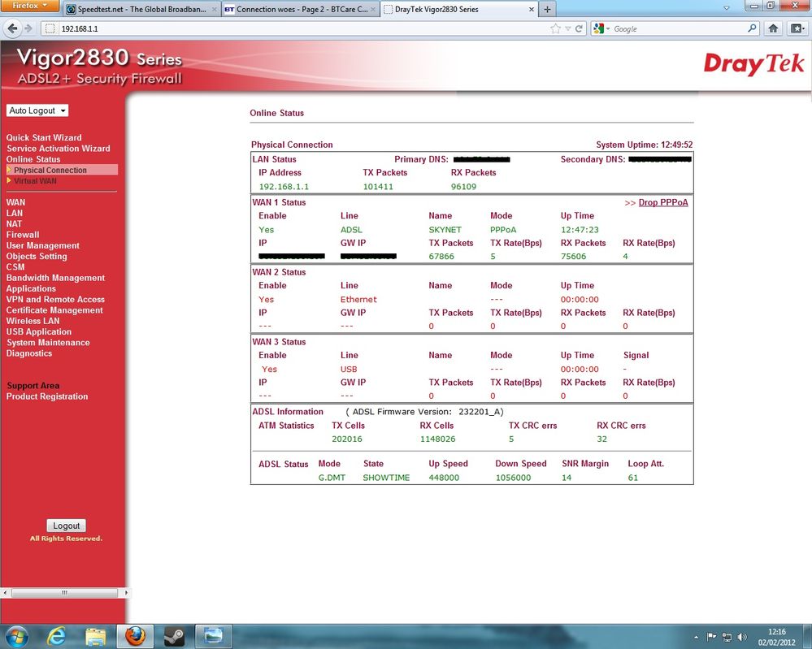812x649 pixels.
Task: Click Firefox's back navigation arrow
Action: click(14, 28)
